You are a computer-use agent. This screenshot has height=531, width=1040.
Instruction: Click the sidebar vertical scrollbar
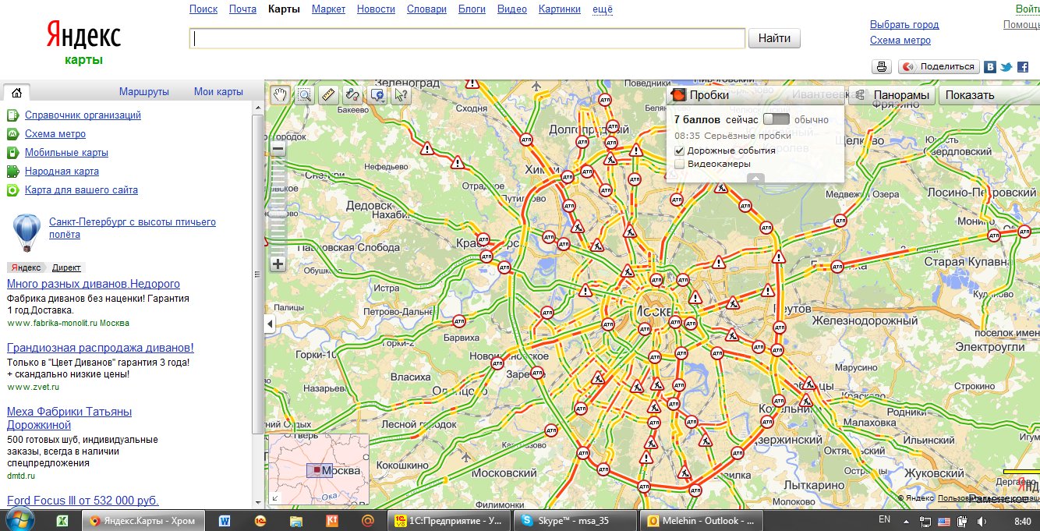[257, 273]
